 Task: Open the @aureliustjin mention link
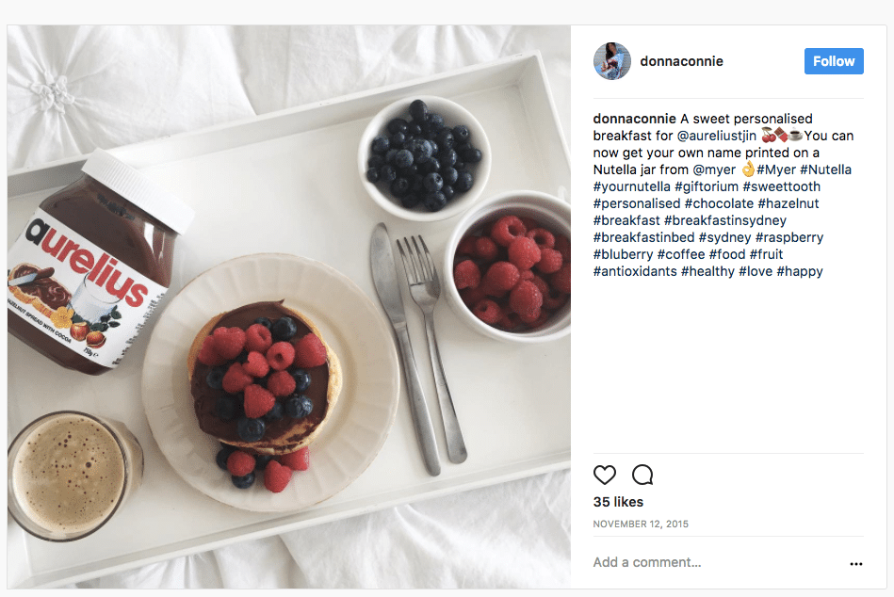point(716,136)
